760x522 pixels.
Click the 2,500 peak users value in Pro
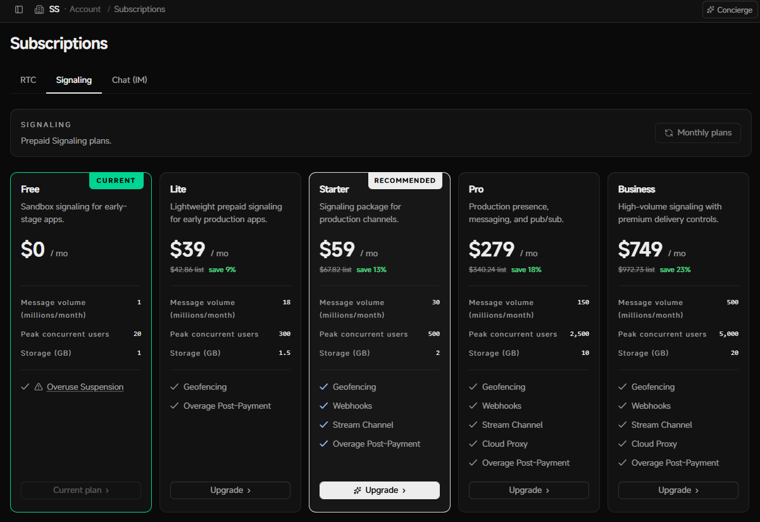click(579, 334)
